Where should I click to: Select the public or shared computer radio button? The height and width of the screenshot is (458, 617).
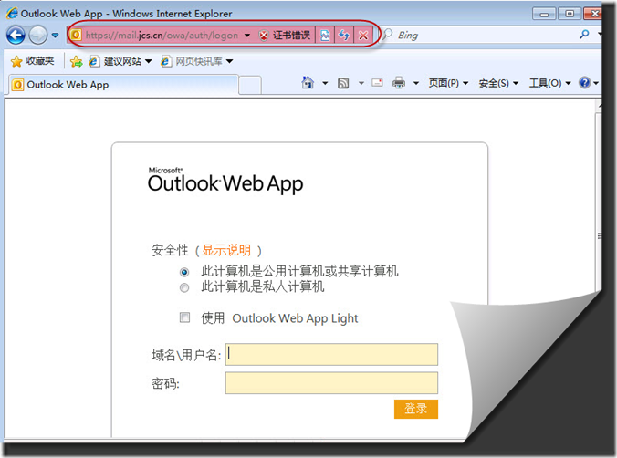[184, 272]
